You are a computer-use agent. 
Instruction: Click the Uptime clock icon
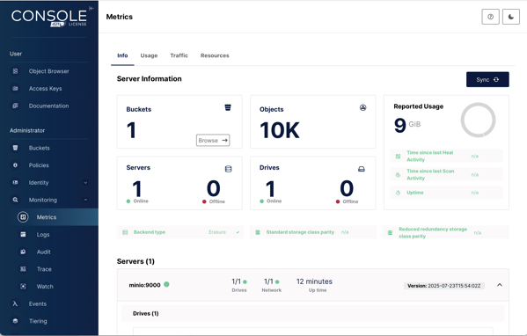398,193
